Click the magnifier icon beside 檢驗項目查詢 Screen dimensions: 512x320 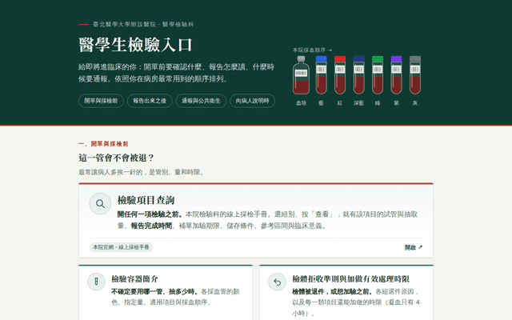point(100,204)
